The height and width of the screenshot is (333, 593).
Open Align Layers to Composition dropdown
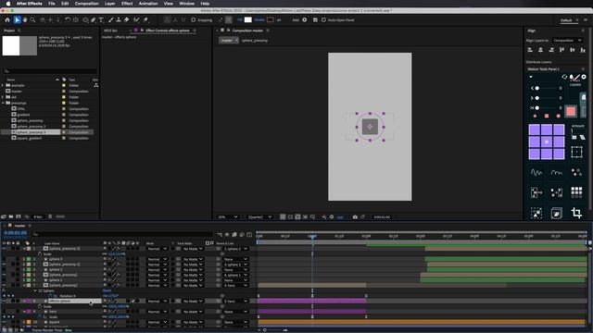point(567,41)
